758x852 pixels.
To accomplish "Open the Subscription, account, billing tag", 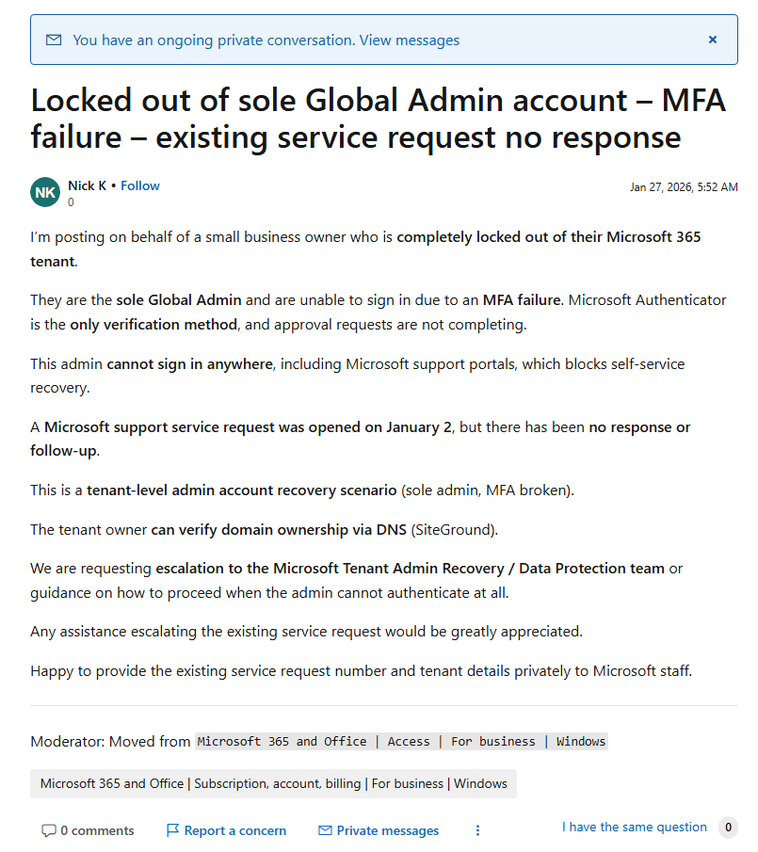I will point(273,783).
